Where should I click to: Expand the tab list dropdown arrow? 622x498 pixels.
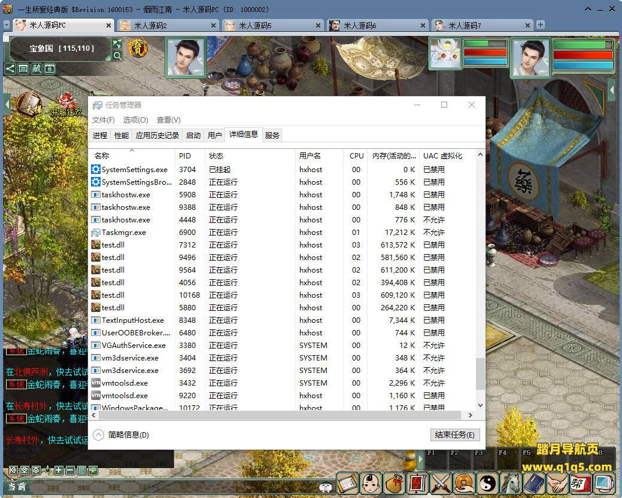pyautogui.click(x=6, y=25)
